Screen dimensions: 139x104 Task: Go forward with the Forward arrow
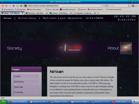tap(6, 6)
